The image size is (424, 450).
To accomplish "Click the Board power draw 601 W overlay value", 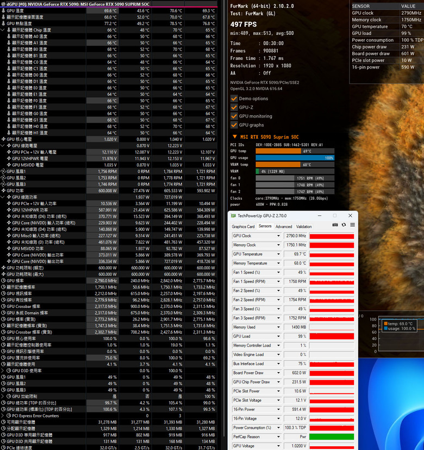I will click(408, 54).
